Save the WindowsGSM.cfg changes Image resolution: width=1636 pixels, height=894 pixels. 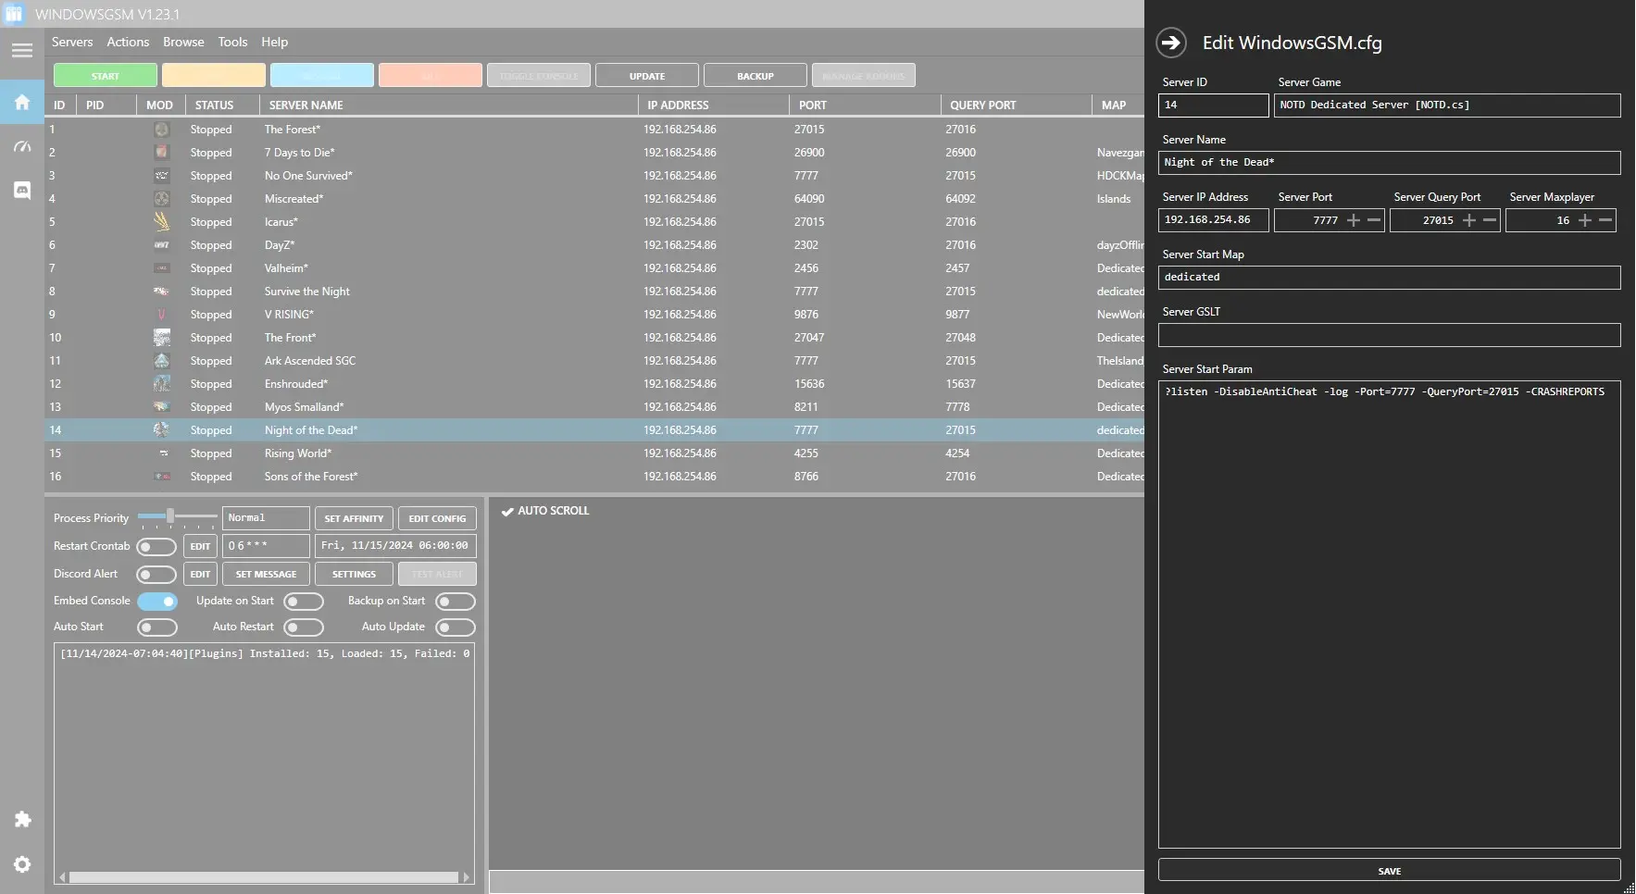[x=1389, y=871]
